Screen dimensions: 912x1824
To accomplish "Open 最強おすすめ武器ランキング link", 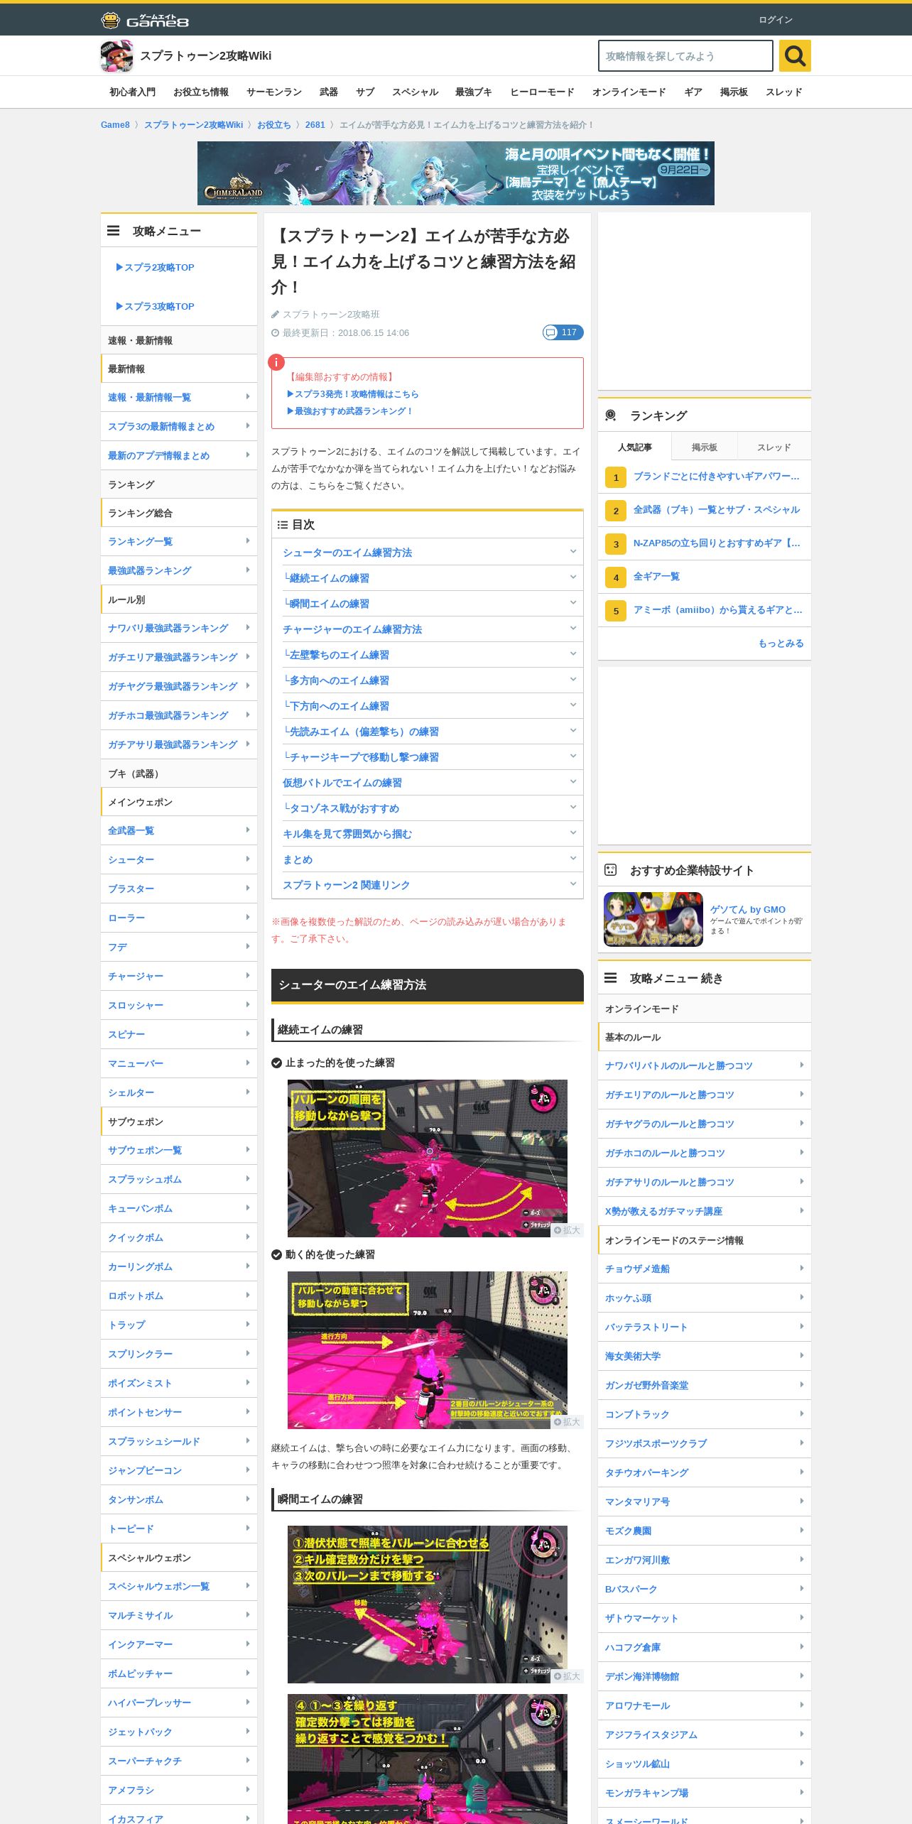I will [x=349, y=411].
